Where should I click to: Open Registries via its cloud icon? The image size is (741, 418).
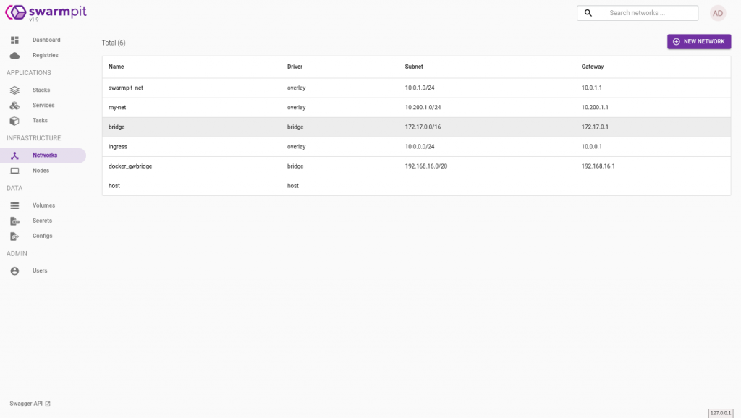click(14, 55)
